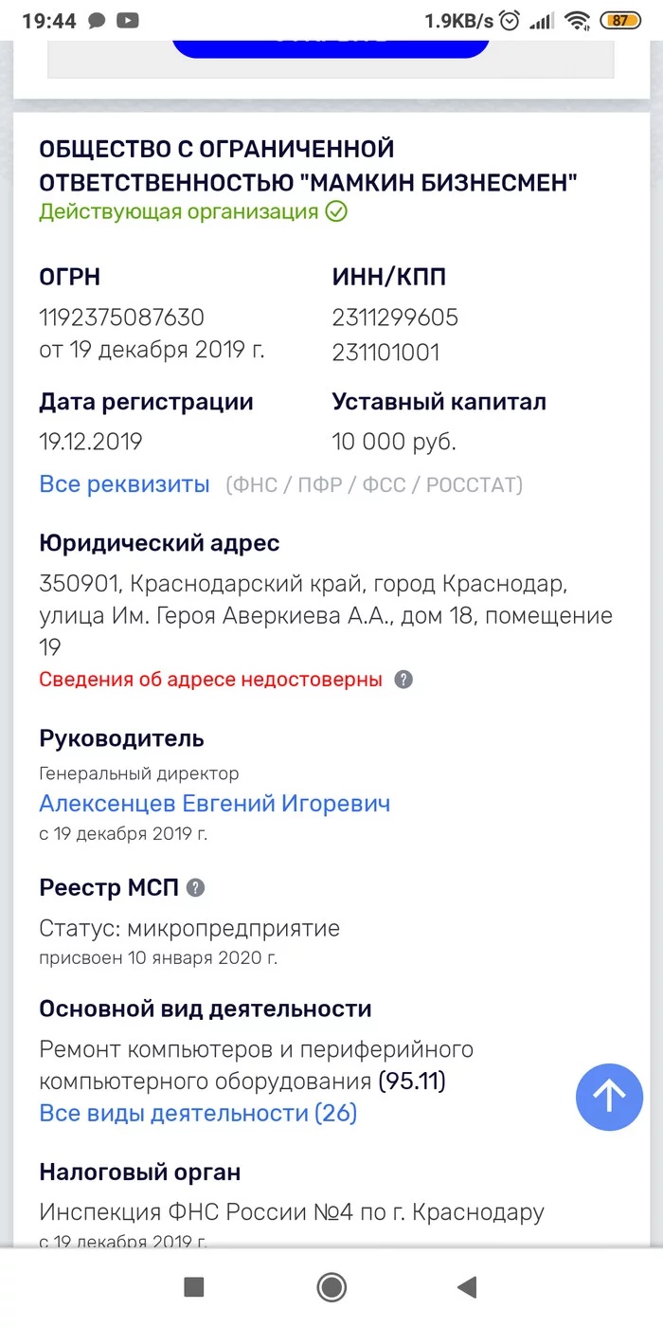Viewport: 663px width, 1327px height.
Task: Tap the chat notification icon in status bar
Action: pyautogui.click(x=97, y=21)
